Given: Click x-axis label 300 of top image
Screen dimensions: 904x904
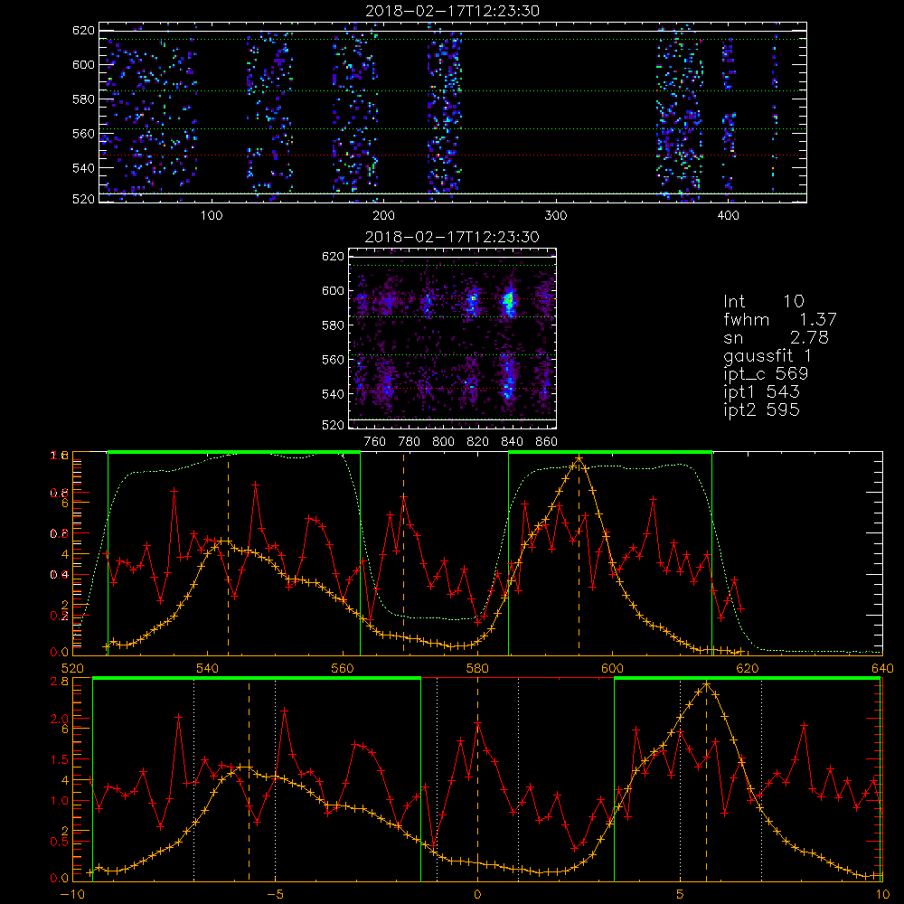Looking at the screenshot, I should coord(556,216).
